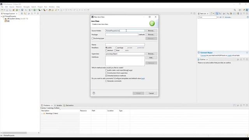Image resolution: width=249 pixels, height=140 pixels.
Task: Open the New toolbar dropdown arrow
Action: tap(4, 10)
